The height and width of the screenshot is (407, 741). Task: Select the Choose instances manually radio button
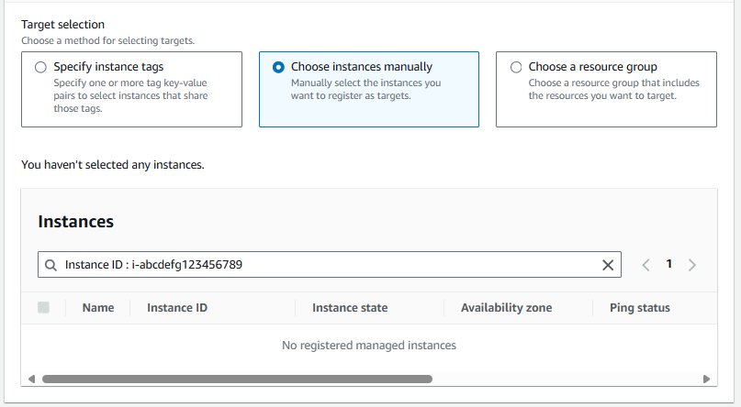278,68
